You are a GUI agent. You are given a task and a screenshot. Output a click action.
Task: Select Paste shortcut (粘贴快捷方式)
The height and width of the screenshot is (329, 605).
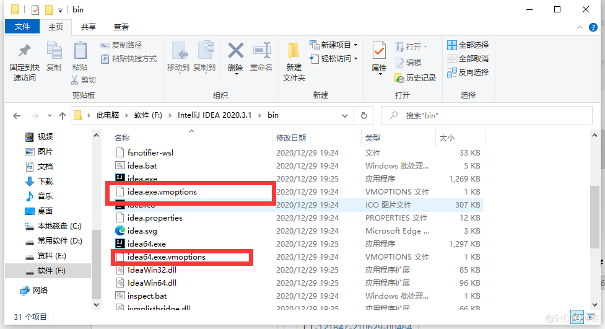[x=128, y=59]
